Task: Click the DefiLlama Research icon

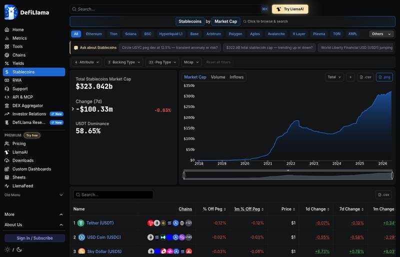Action: pyautogui.click(x=7, y=122)
